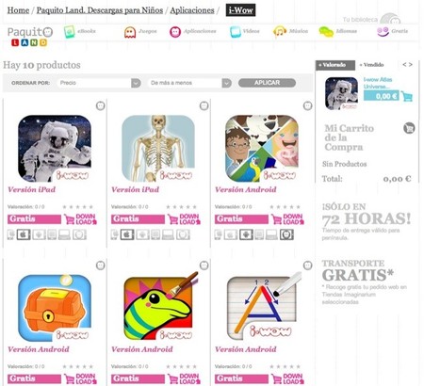Open the skeleton app thumbnail
Screen dimensions: 424x386
click(x=158, y=149)
